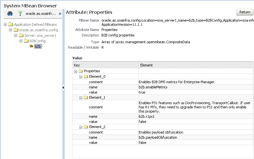
Task: Click the false value under b2b.r1ps1
Action: [143, 122]
